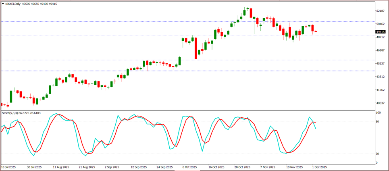389x171 pixels.
Task: Click the 20 level on stochastic scale
Action: click(378, 154)
